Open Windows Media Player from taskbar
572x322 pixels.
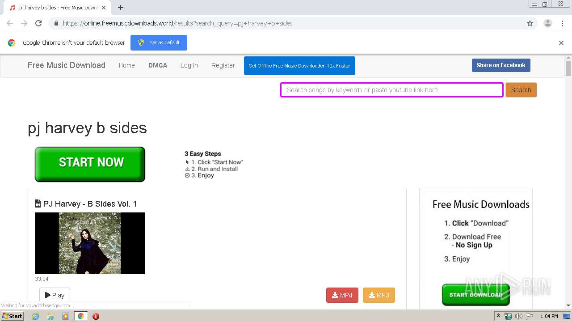coord(66,316)
